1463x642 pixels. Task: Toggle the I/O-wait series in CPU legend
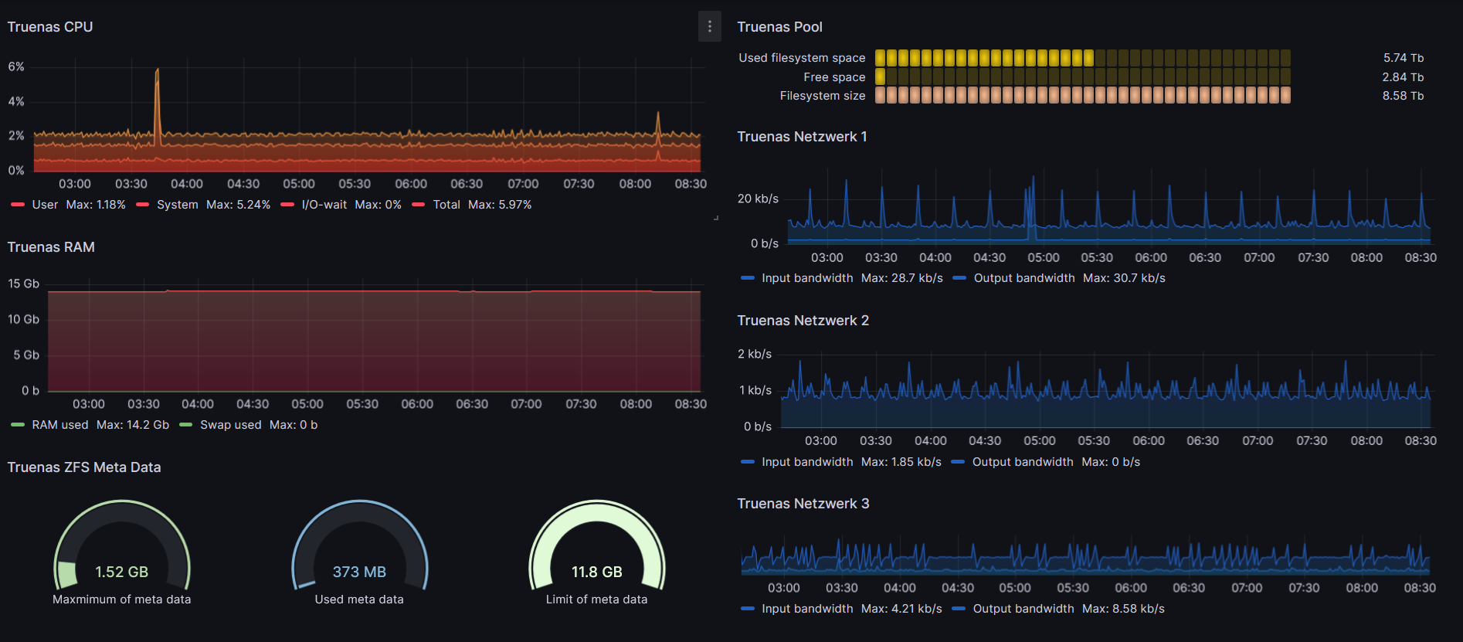click(x=324, y=205)
